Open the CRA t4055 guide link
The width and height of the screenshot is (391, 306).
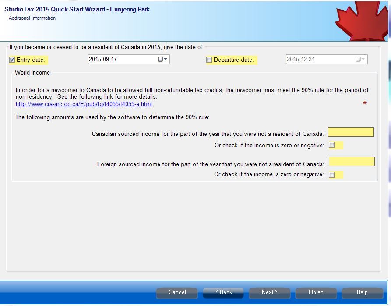pyautogui.click(x=84, y=104)
